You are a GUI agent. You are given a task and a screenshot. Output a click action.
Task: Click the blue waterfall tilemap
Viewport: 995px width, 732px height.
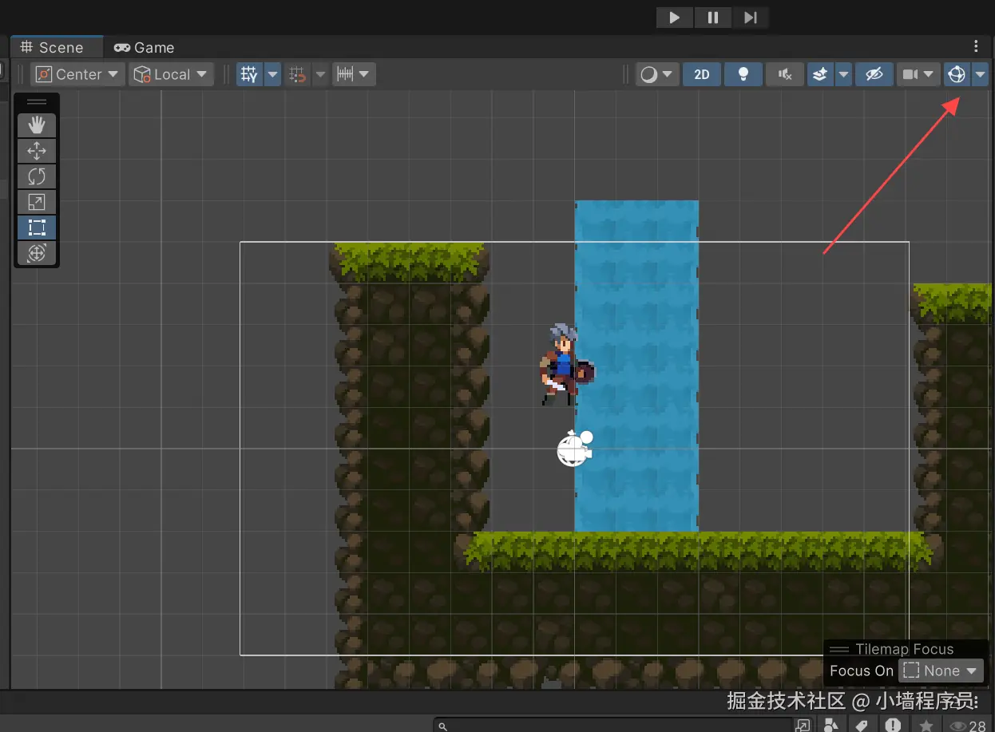tap(636, 366)
